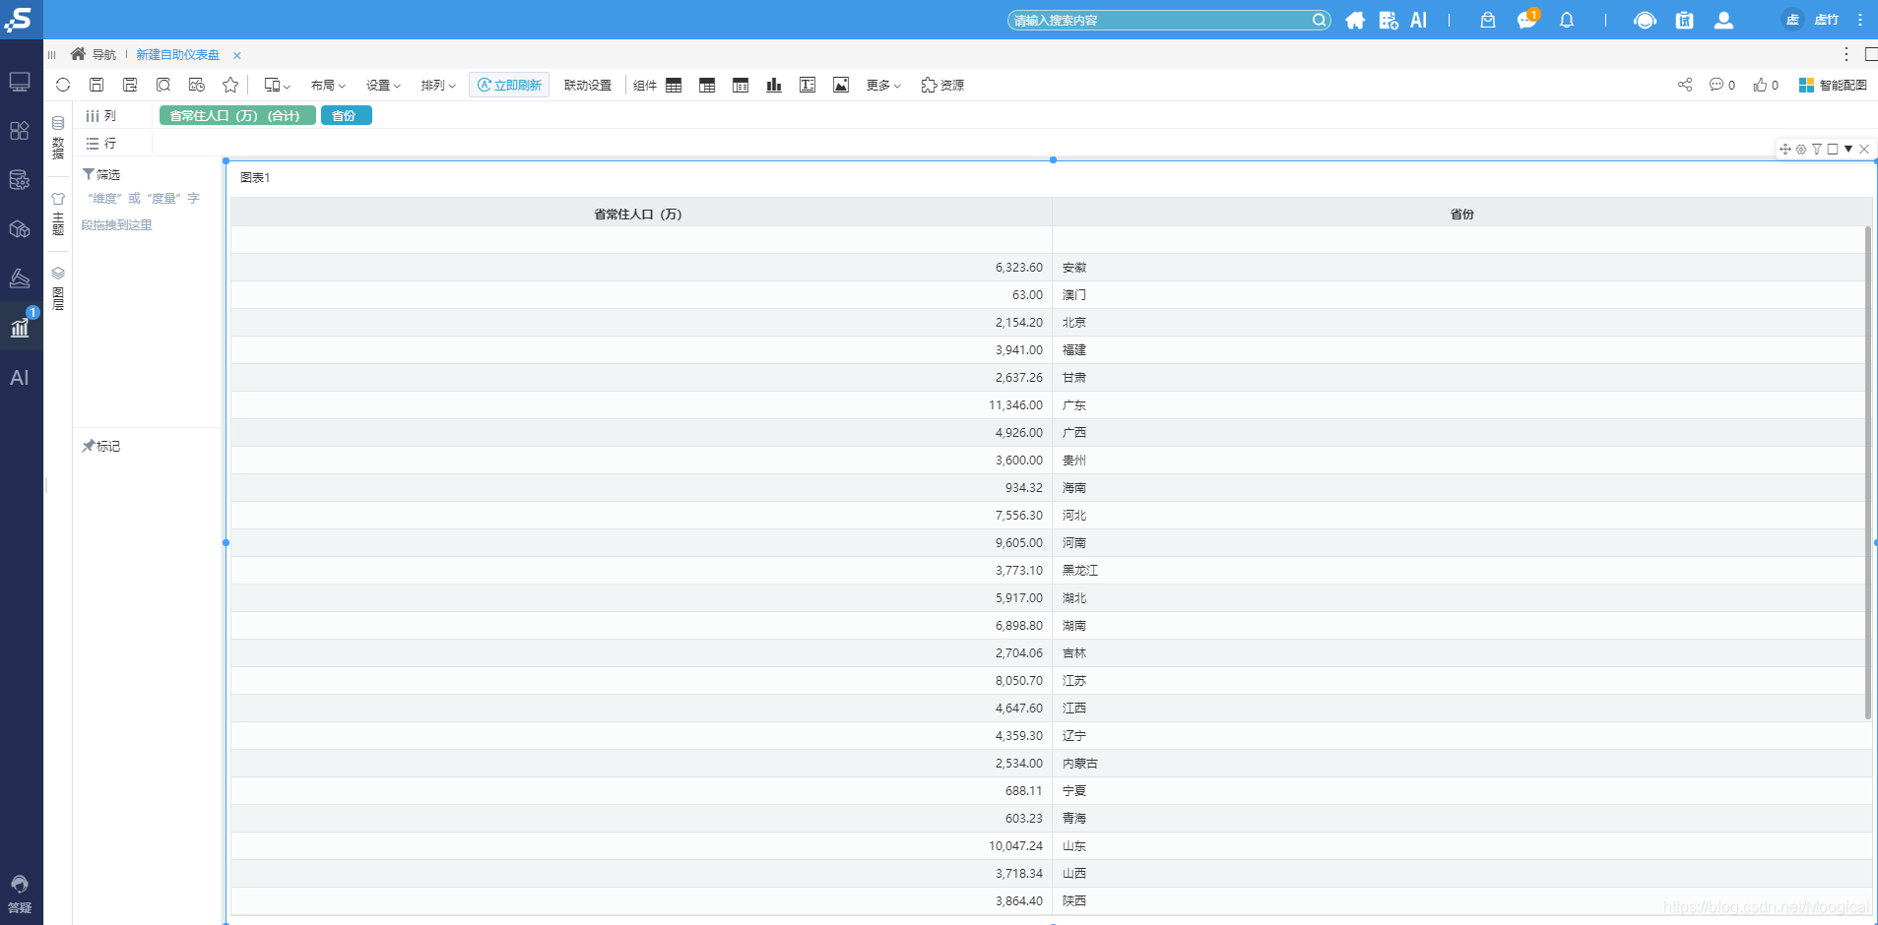Open the 答疑 help icon at sidebar bottom
The width and height of the screenshot is (1878, 925).
coord(20,894)
